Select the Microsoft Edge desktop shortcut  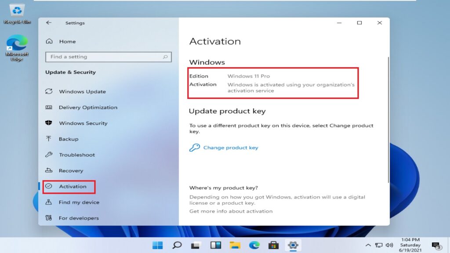coord(17,48)
